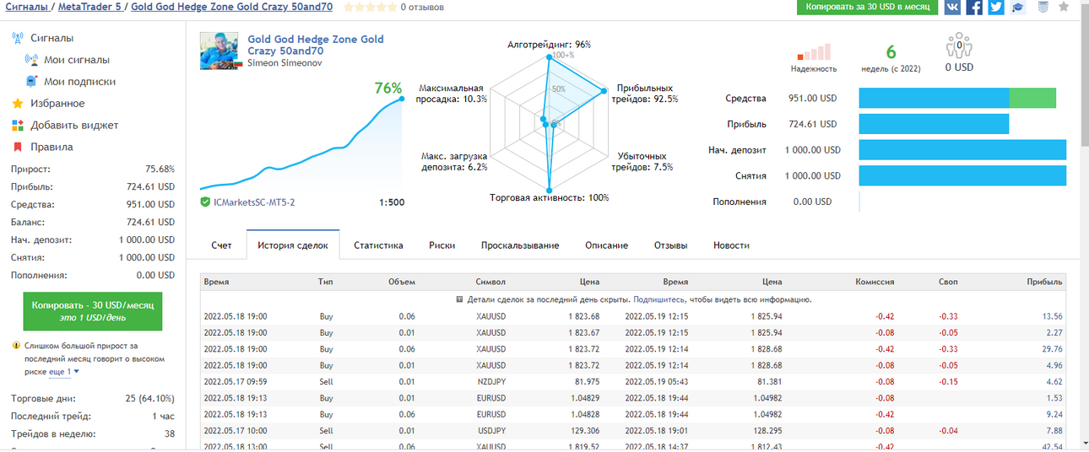1089x452 pixels.
Task: Add signal to favorites with star icon
Action: (1064, 8)
